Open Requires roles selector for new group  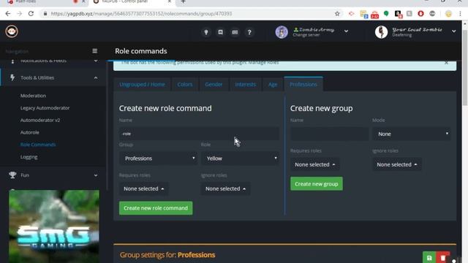(315, 164)
